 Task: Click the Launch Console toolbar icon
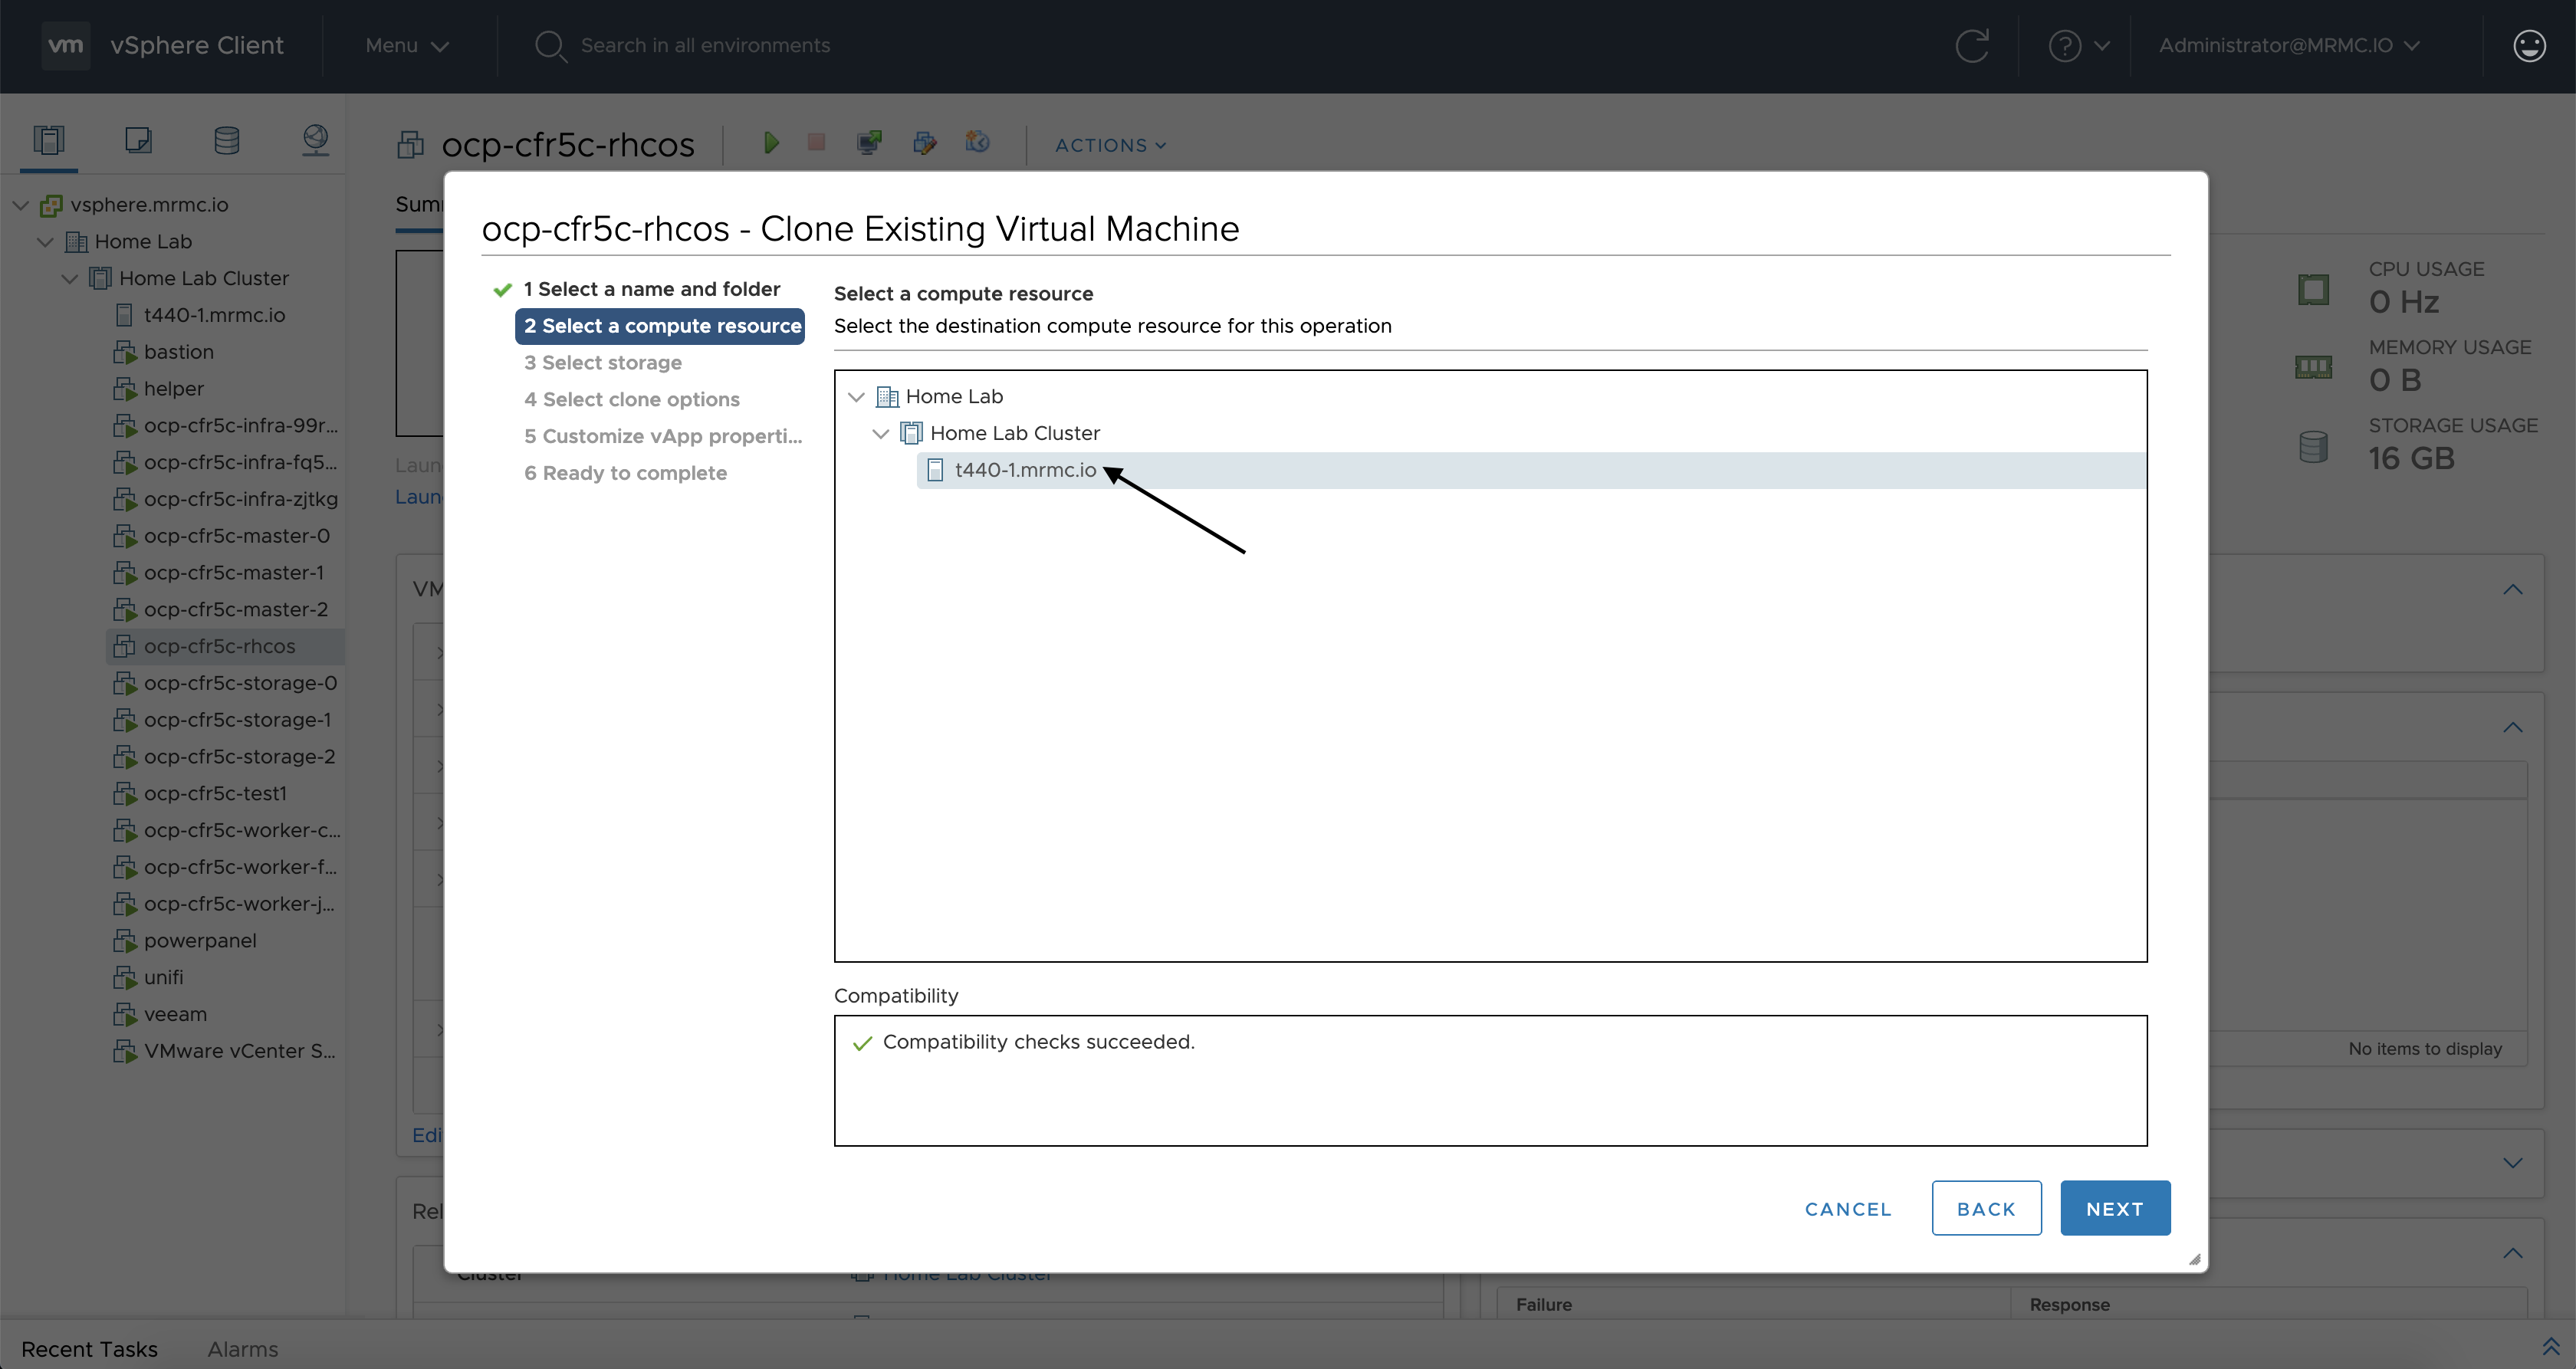point(869,143)
